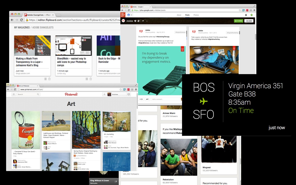
Task: Bookmark the Pinterest page with the star icon
Action: pyautogui.click(x=121, y=90)
